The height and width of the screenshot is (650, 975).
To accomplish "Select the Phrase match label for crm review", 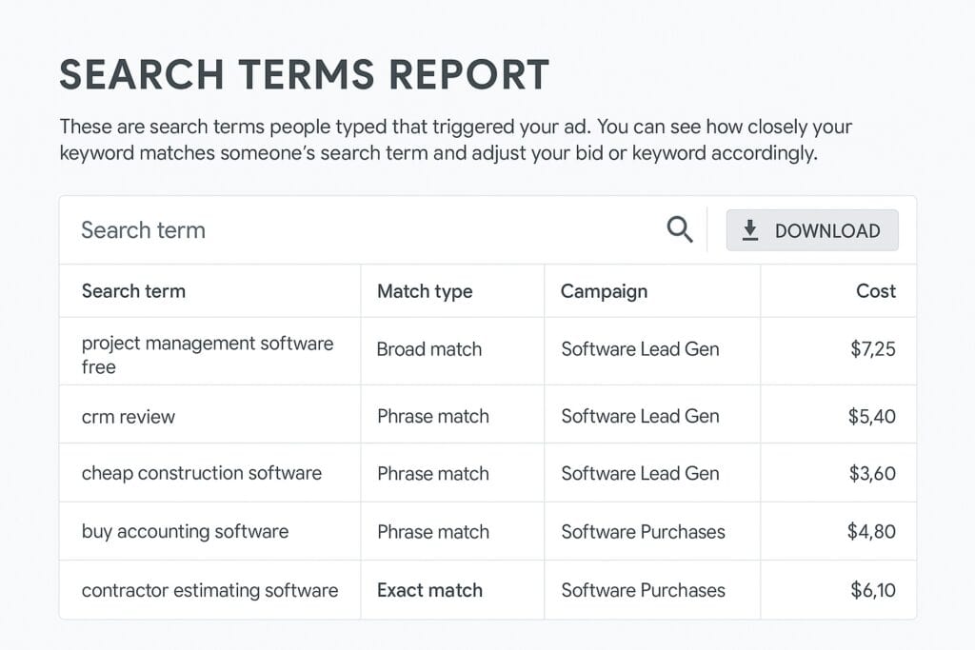I will click(x=432, y=416).
